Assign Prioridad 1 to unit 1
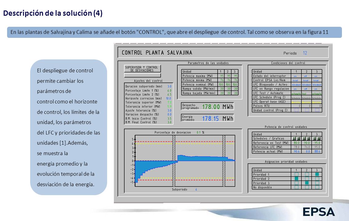349x221 pixels. click(296, 175)
